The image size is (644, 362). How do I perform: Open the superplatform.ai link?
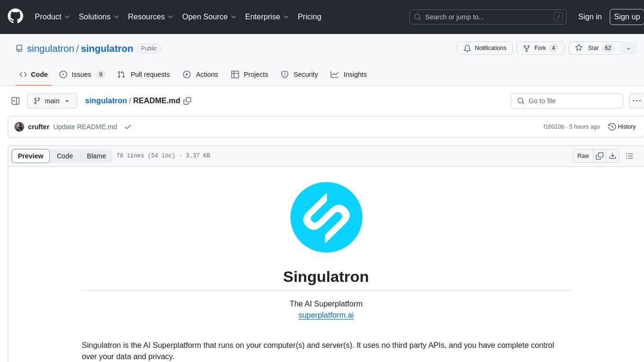(x=326, y=315)
